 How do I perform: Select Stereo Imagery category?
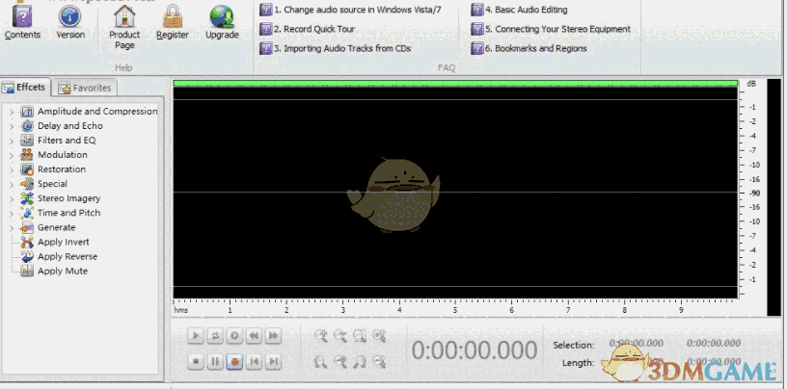coord(68,198)
